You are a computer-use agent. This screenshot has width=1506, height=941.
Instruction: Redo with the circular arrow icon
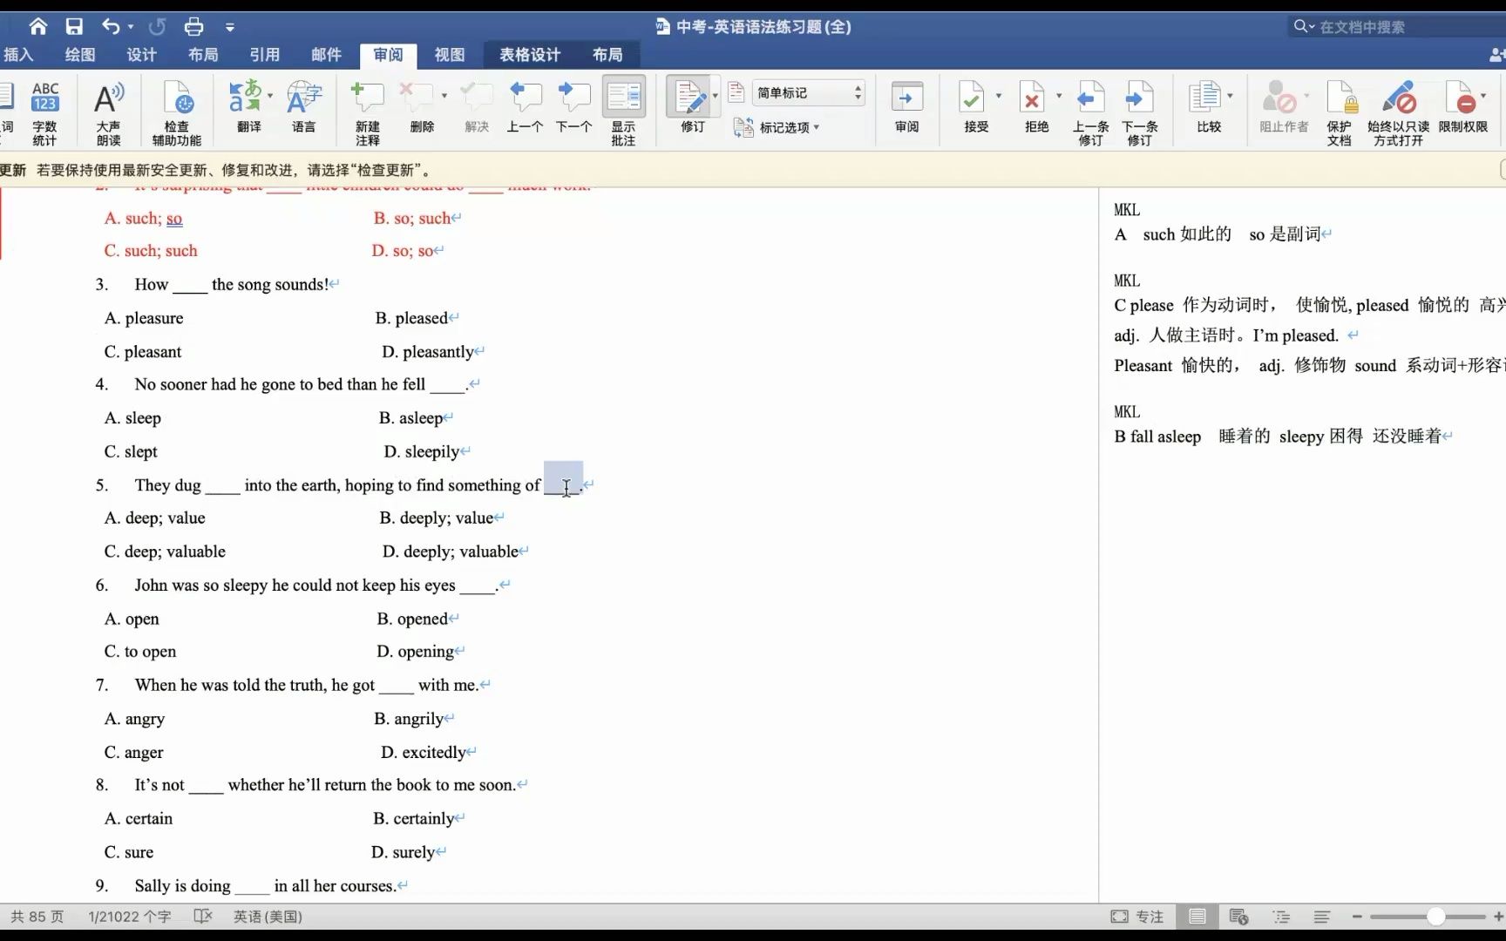click(x=157, y=26)
